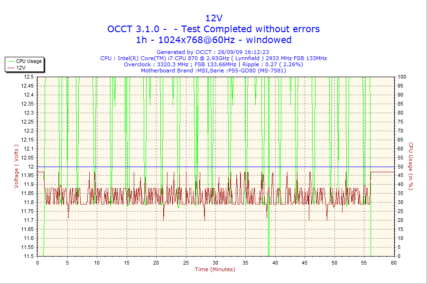Click the 0 value on the CPU usage axis
The image size is (427, 284).
pos(399,256)
